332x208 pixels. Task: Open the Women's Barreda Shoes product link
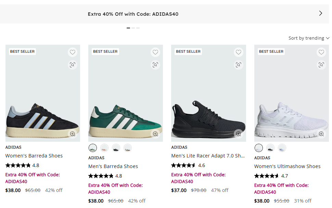(34, 156)
